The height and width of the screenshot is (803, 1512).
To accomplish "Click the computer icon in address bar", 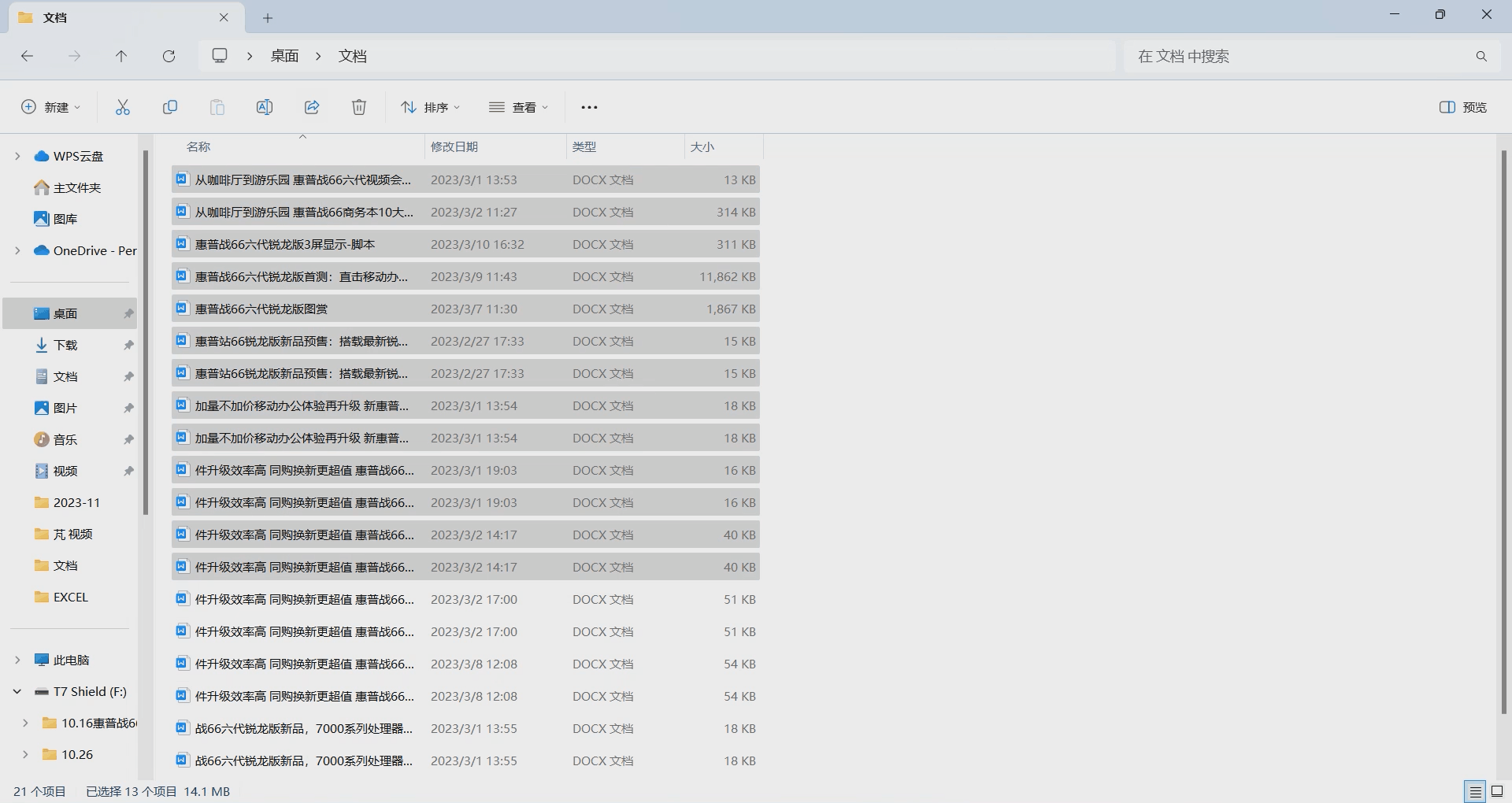I will coord(220,56).
